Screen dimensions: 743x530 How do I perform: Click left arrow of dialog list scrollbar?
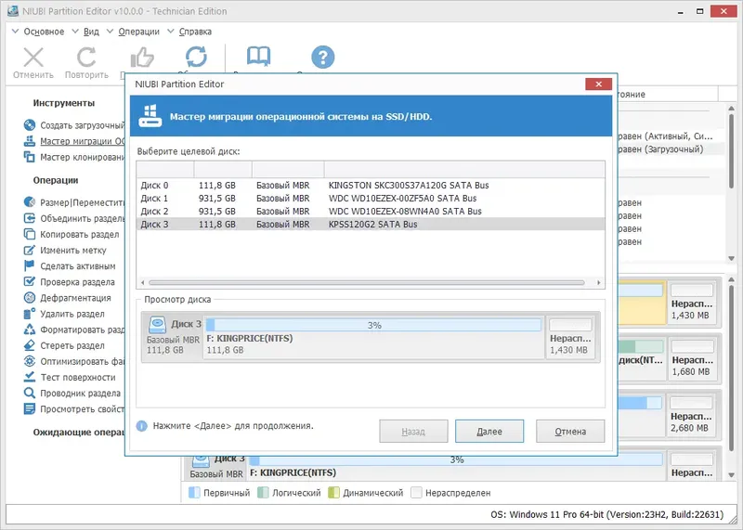143,283
